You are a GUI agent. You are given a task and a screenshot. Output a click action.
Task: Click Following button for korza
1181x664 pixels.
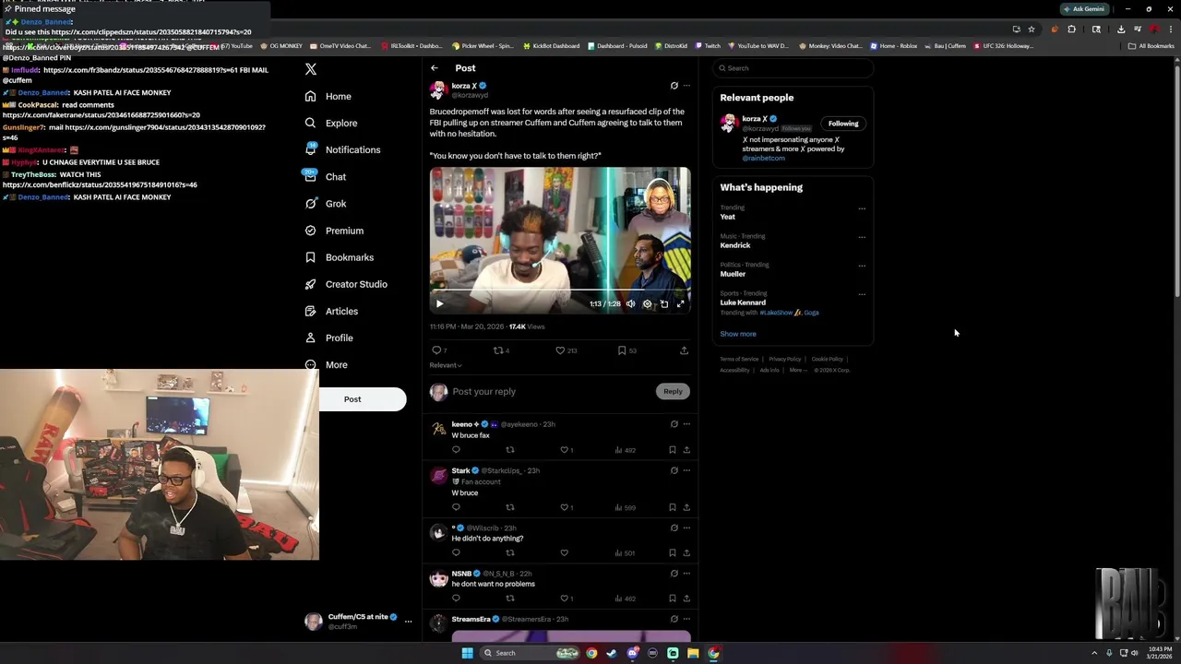point(842,124)
